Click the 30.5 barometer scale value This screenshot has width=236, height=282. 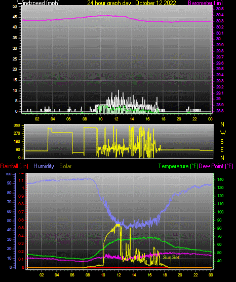(x=220, y=9)
